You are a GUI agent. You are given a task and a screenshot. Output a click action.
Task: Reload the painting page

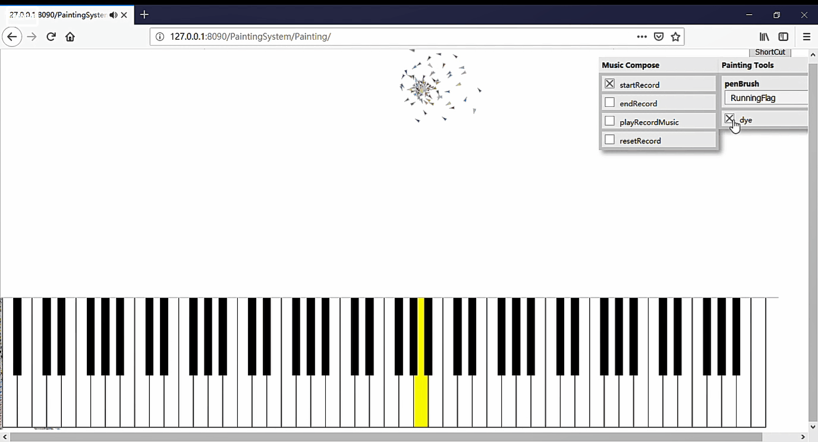point(51,37)
